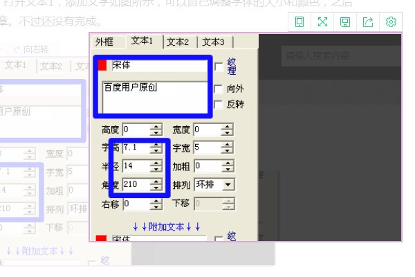Click the 加粗 value field
The image size is (415, 277).
[x=207, y=166]
